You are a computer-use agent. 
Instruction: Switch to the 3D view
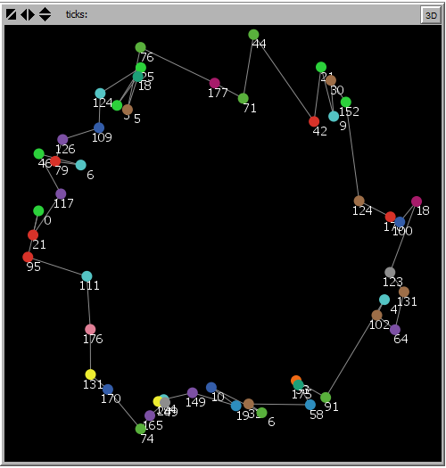[431, 15]
